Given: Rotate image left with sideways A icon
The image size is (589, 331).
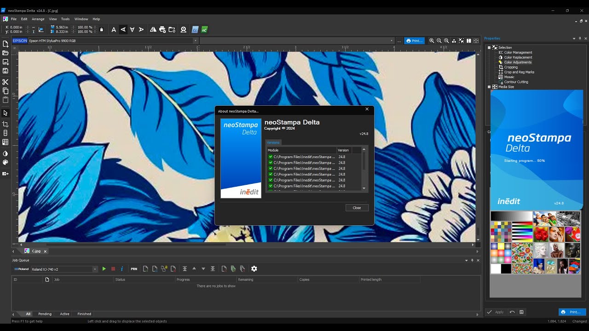Looking at the screenshot, I should (x=123, y=29).
